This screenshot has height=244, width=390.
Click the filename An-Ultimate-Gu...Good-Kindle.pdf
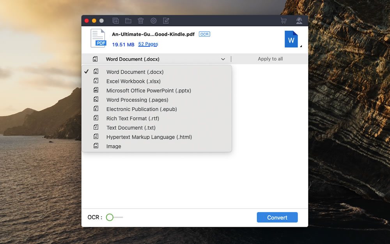[153, 34]
